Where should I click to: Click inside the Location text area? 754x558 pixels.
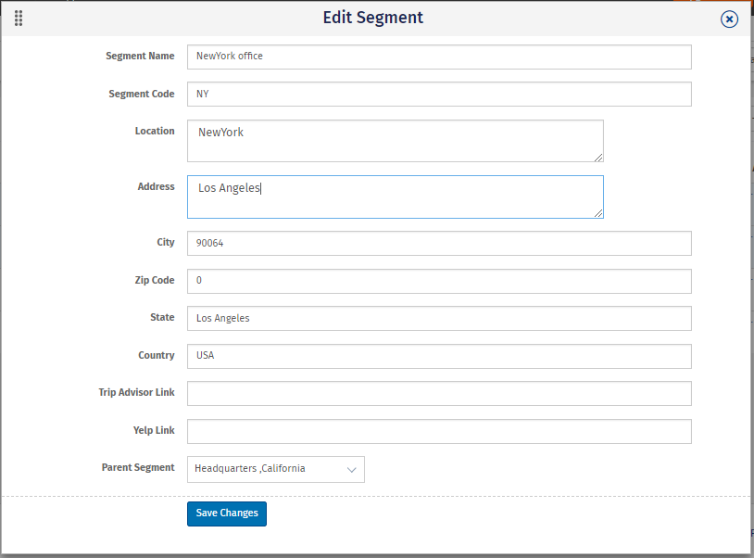pyautogui.click(x=395, y=141)
